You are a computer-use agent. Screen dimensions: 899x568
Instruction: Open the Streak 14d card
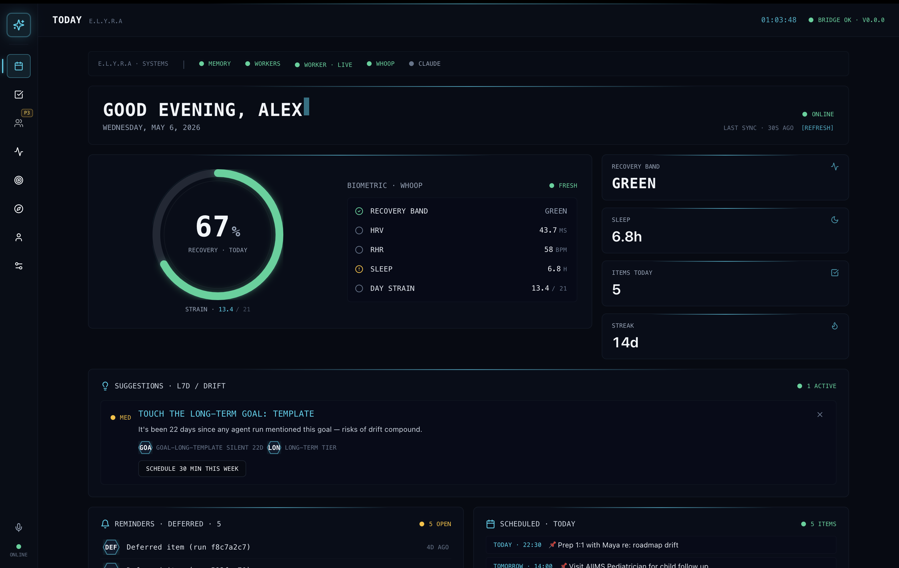[725, 336]
